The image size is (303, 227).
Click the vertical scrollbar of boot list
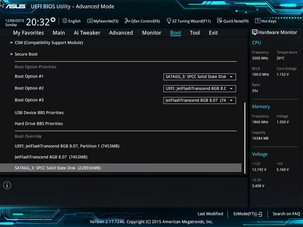pyautogui.click(x=245, y=138)
